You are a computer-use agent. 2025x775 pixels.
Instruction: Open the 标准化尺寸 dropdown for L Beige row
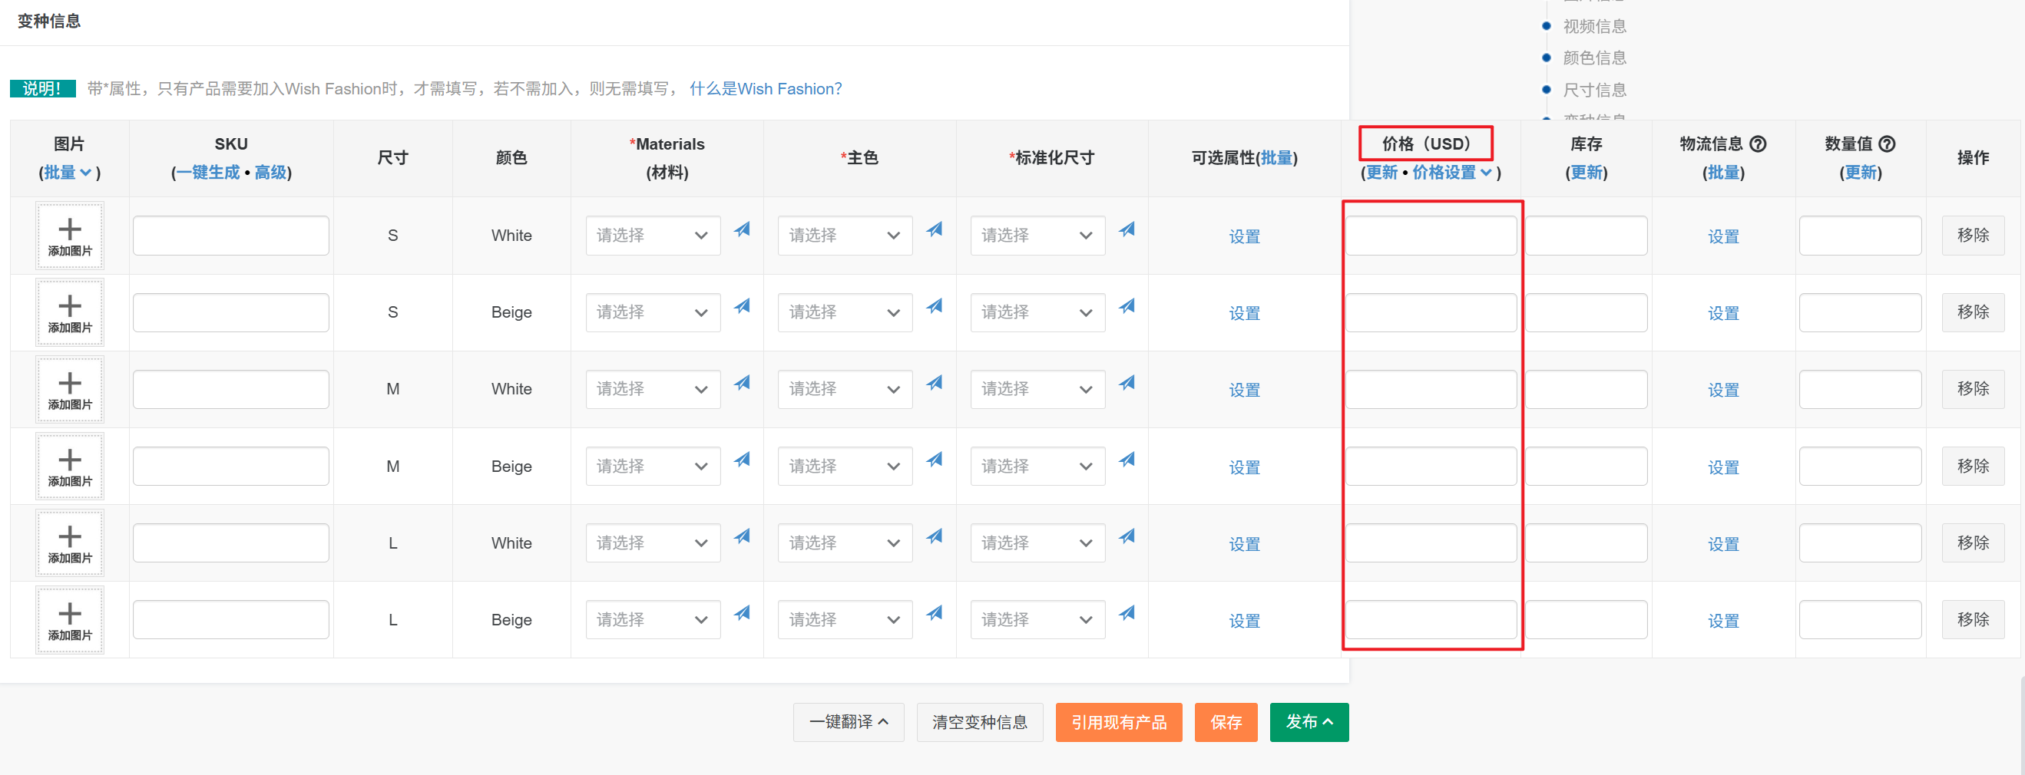click(x=1037, y=619)
